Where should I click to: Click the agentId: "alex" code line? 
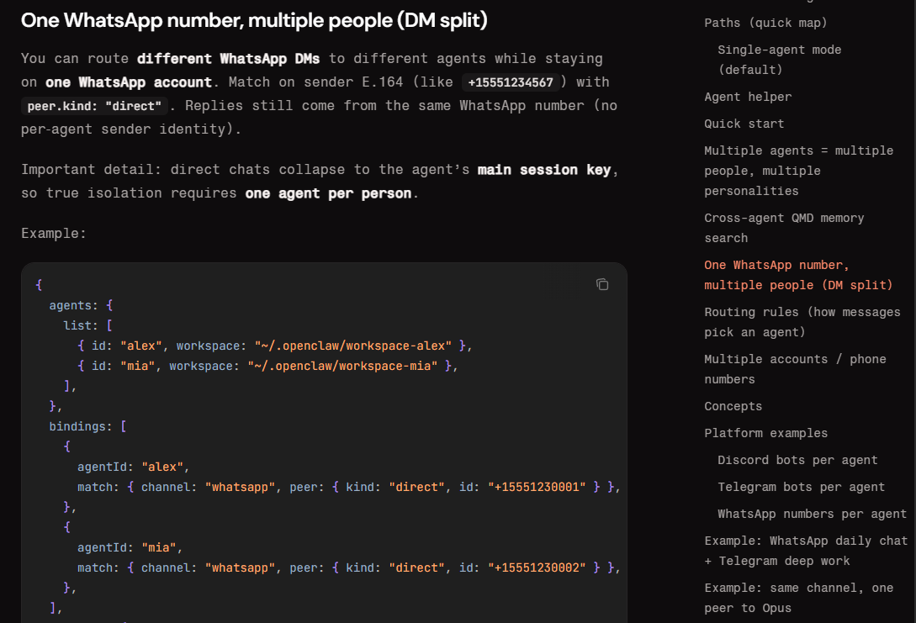click(x=133, y=467)
